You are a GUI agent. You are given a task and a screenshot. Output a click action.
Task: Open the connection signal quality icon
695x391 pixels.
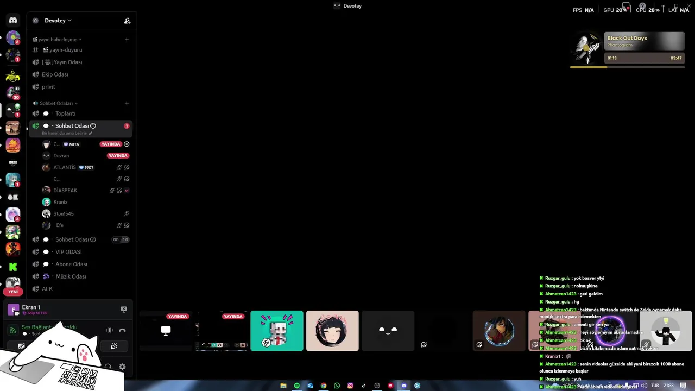click(12, 330)
